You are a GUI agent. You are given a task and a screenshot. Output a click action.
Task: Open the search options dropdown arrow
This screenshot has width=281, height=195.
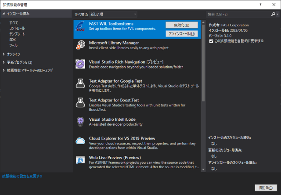tap(277, 14)
